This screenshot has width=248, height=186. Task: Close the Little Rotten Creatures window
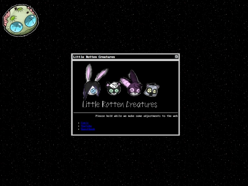[x=176, y=57]
